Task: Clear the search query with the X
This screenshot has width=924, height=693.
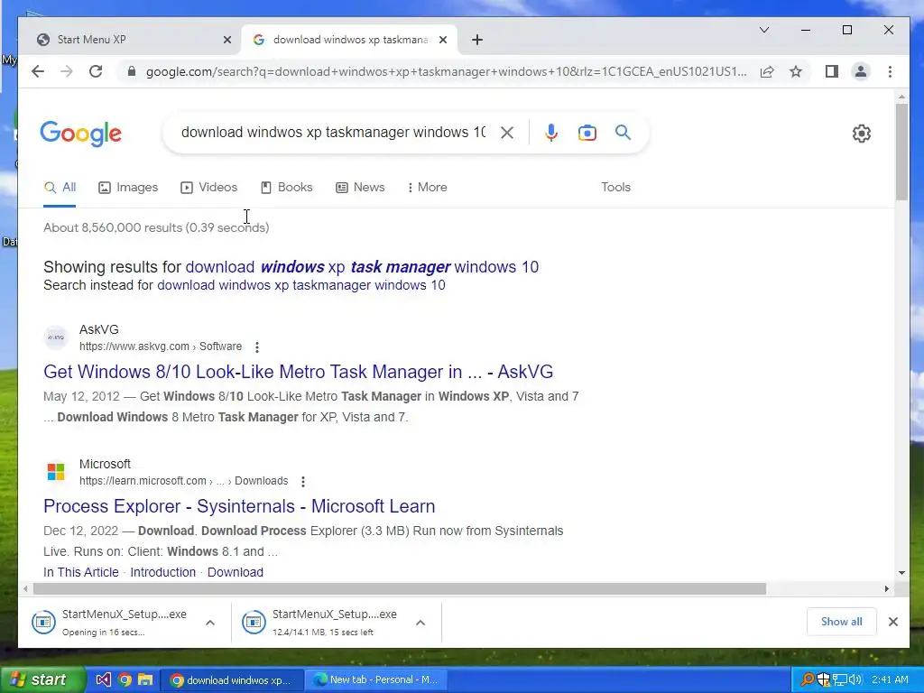Action: [x=507, y=133]
